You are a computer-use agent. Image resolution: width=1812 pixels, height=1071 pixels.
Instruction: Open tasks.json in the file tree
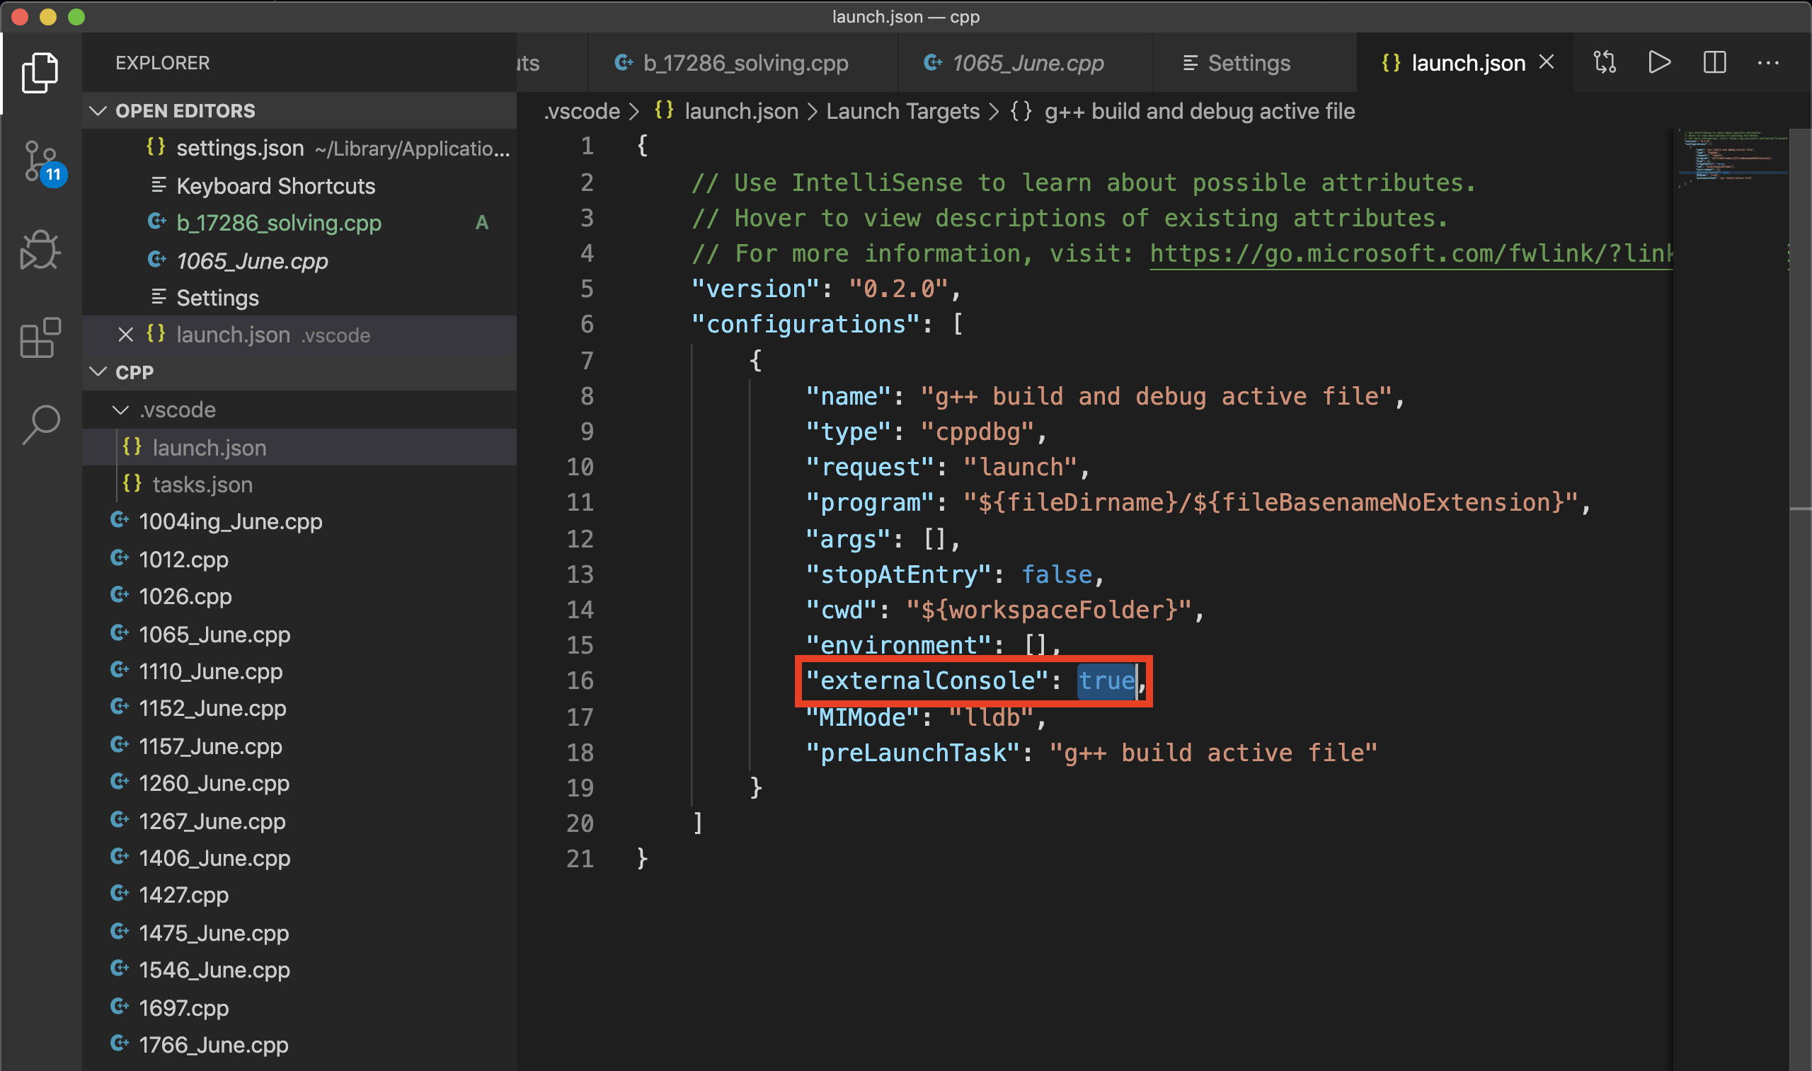click(202, 485)
